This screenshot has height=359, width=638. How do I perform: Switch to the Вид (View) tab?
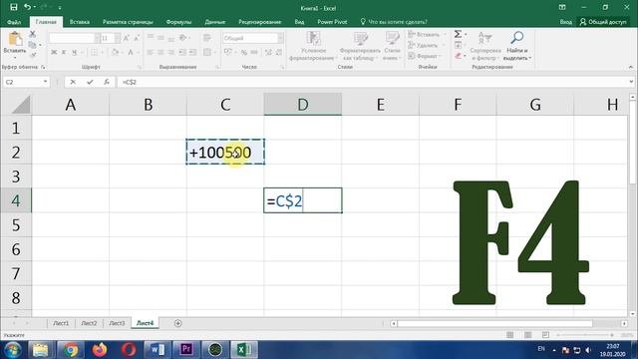(299, 22)
